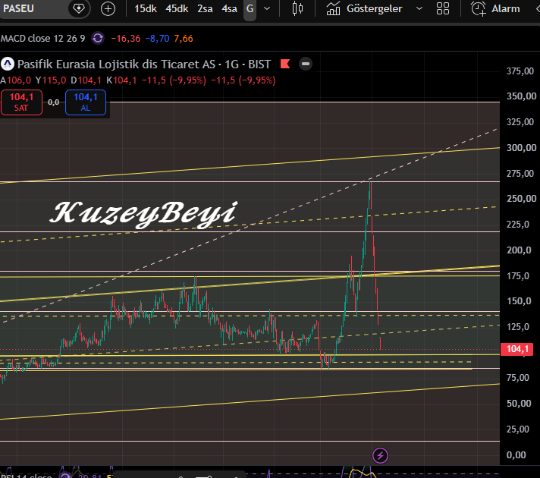This screenshot has height=478, width=540.
Task: Open the Göstergeler indicators icon
Action: [334, 8]
